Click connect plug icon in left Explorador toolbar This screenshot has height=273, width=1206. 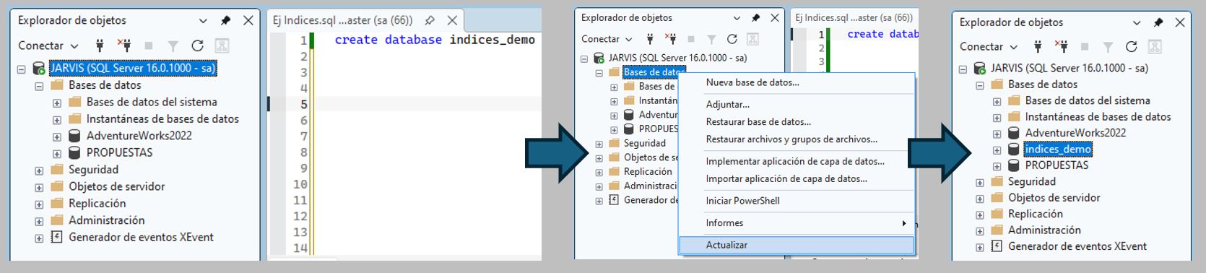pos(100,45)
